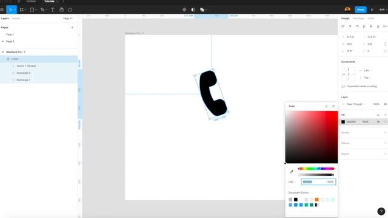Open horizontal constraint Left dropdown
Screen dimensions: 388x218
(367, 70)
